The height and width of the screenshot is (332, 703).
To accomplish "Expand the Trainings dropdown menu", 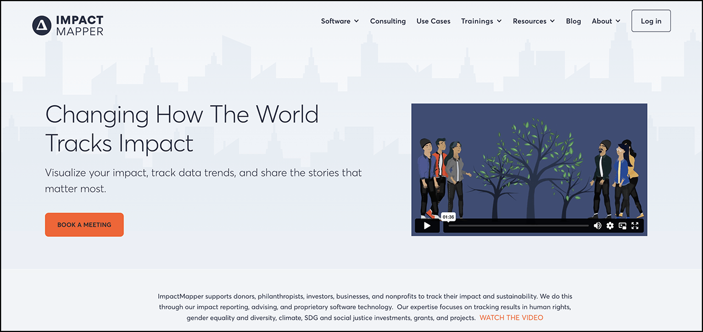I will point(482,21).
